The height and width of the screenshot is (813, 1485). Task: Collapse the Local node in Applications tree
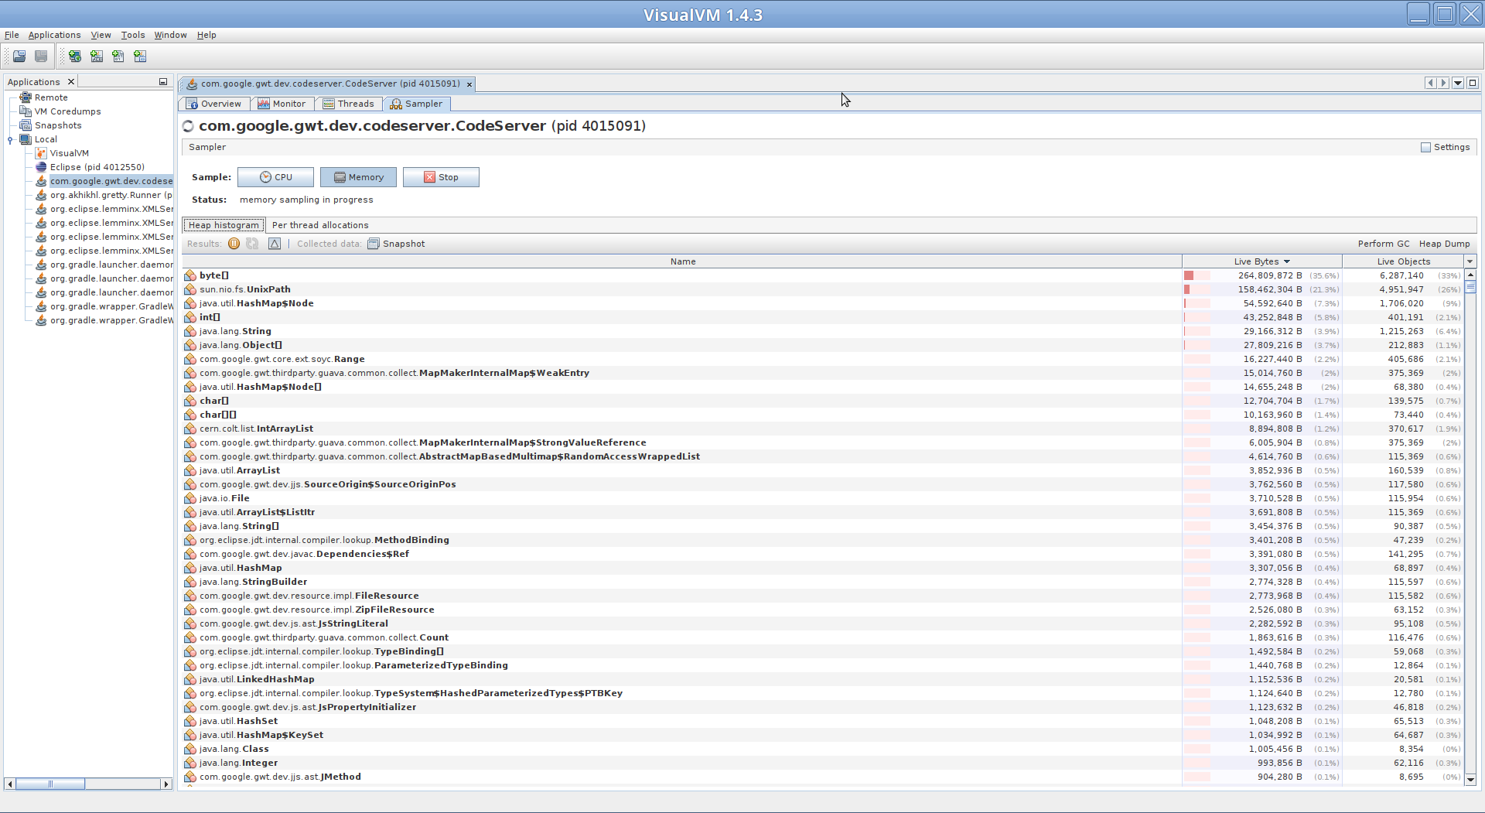tap(10, 139)
